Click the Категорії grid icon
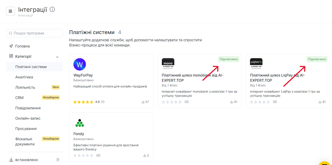Viewport: 332px width, 165px height. (11, 56)
